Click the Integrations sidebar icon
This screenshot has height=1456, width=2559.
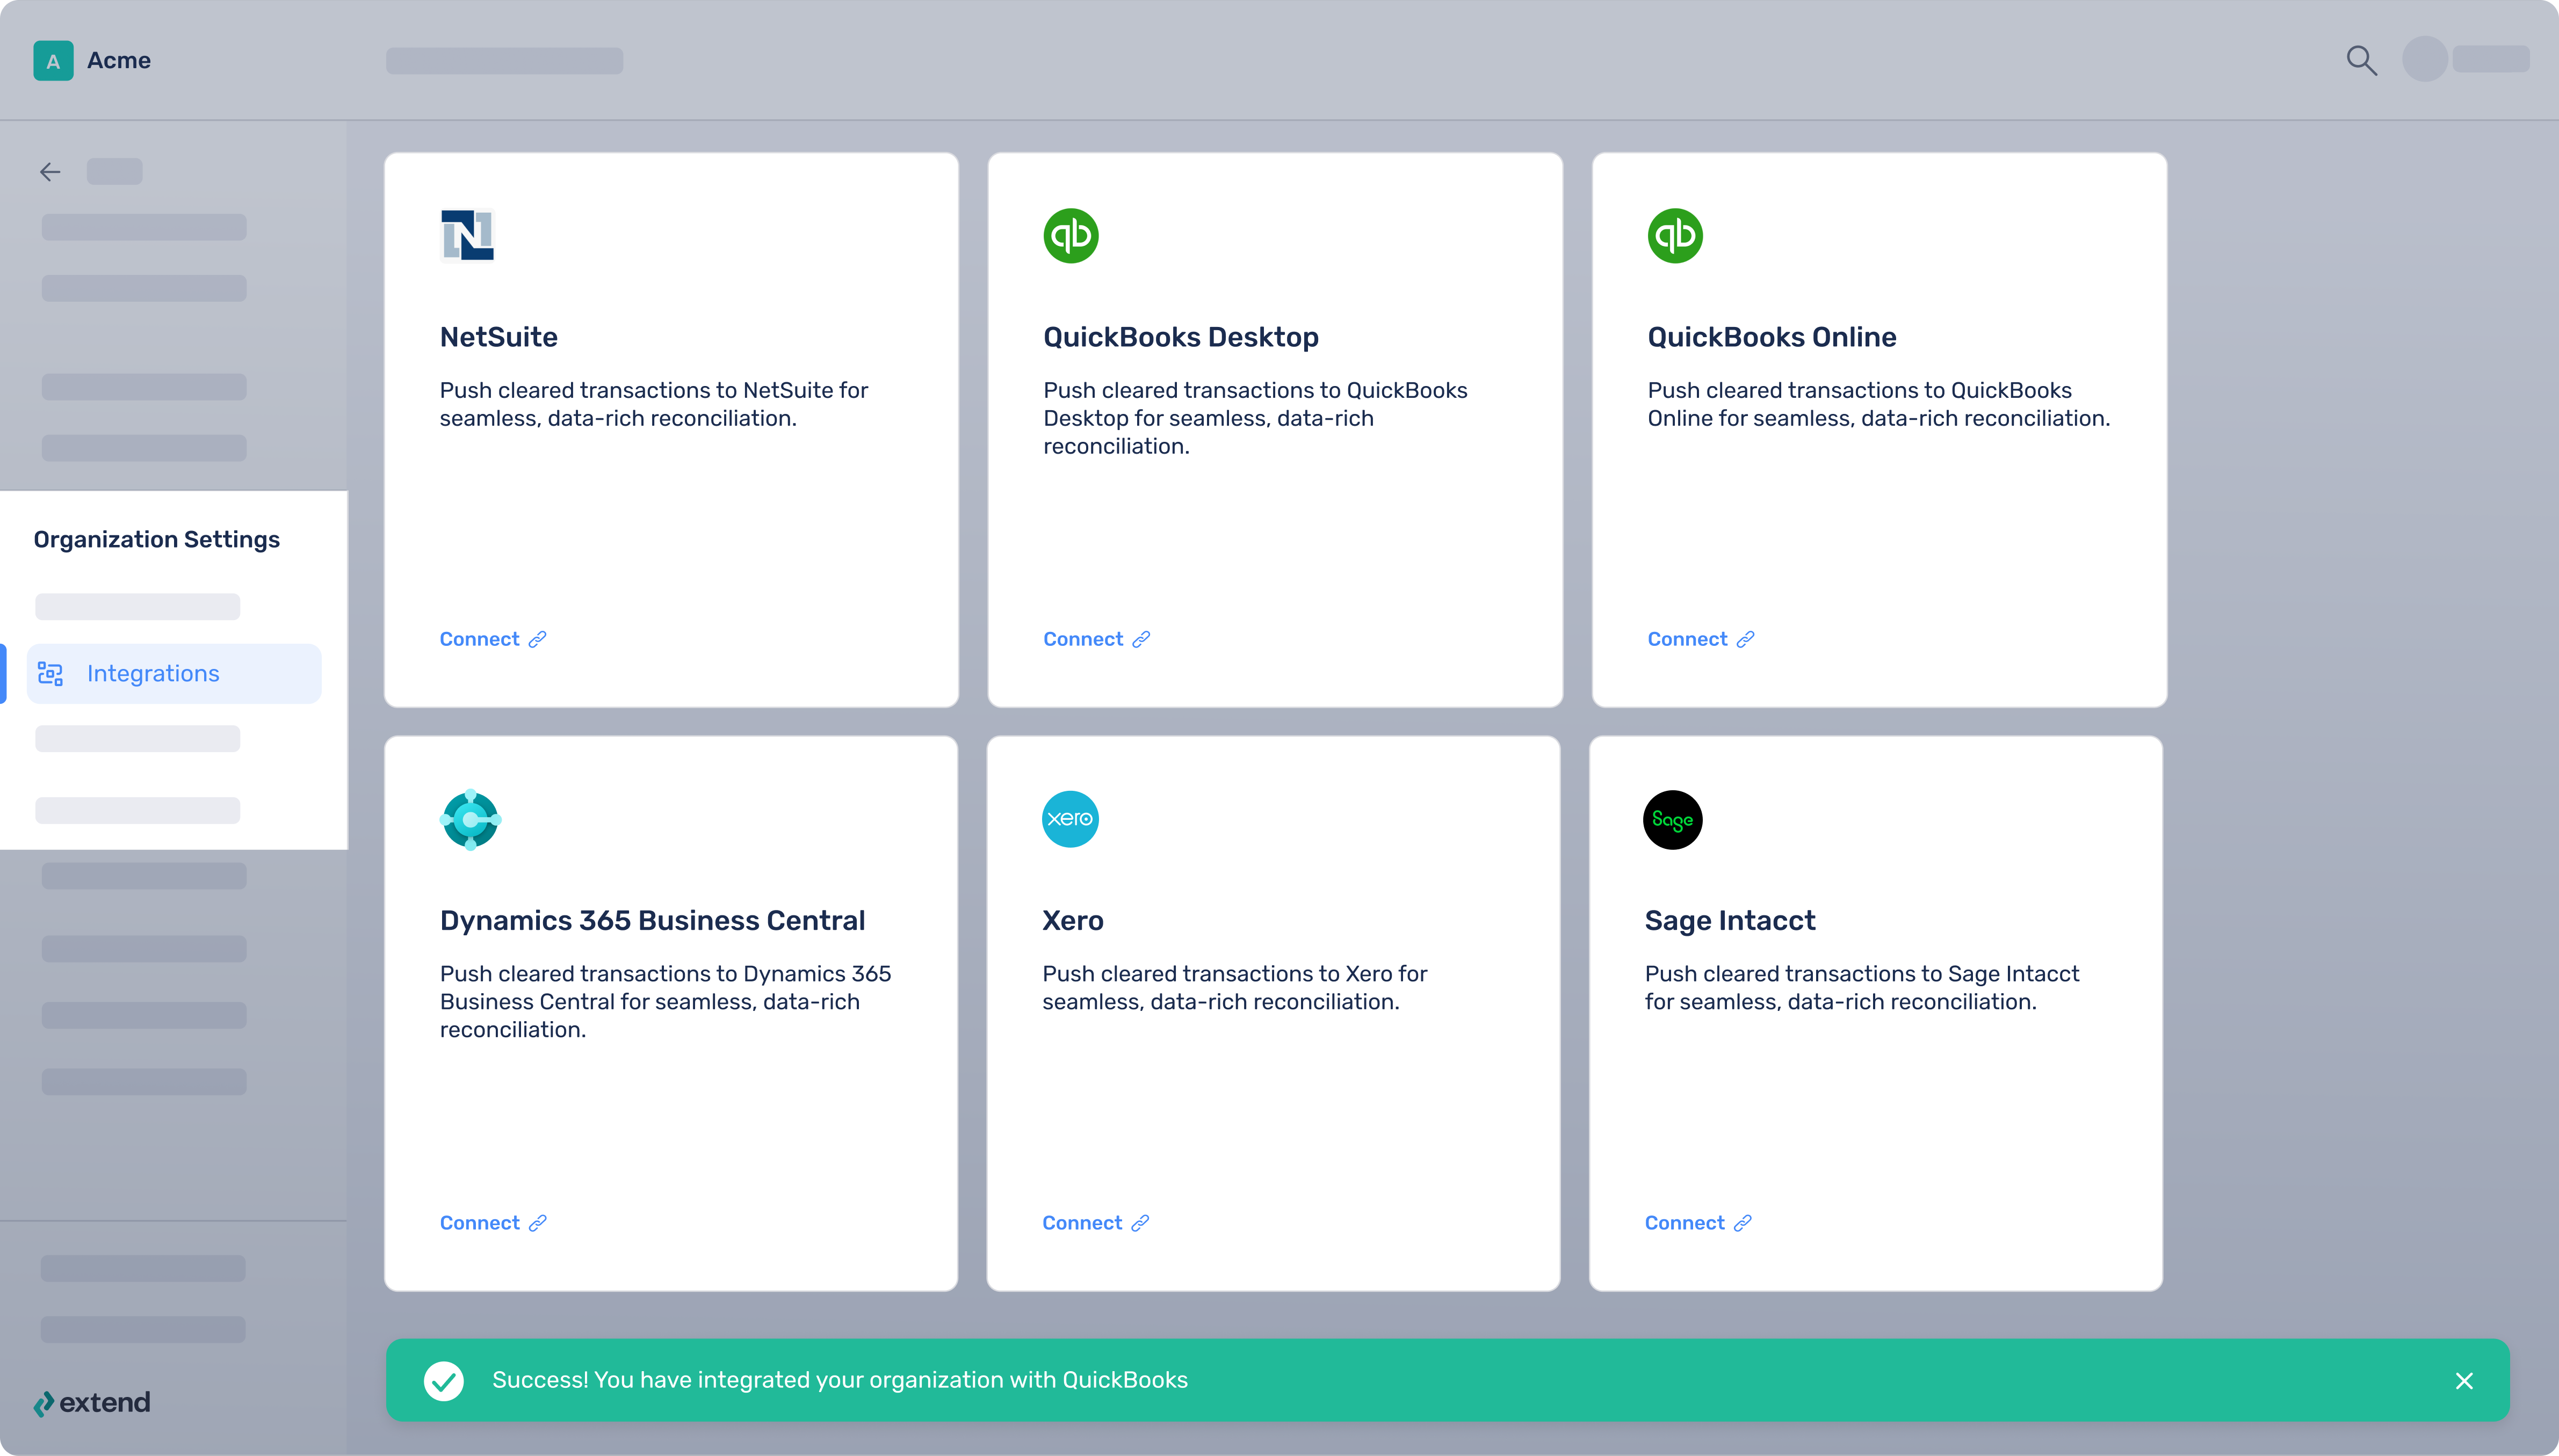(51, 674)
